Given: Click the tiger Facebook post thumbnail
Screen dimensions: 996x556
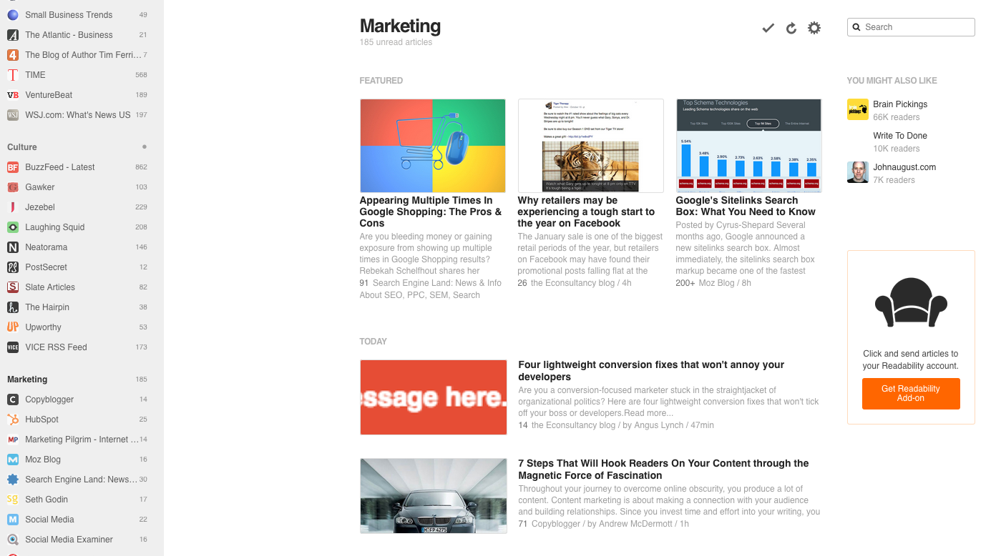Looking at the screenshot, I should pyautogui.click(x=591, y=146).
